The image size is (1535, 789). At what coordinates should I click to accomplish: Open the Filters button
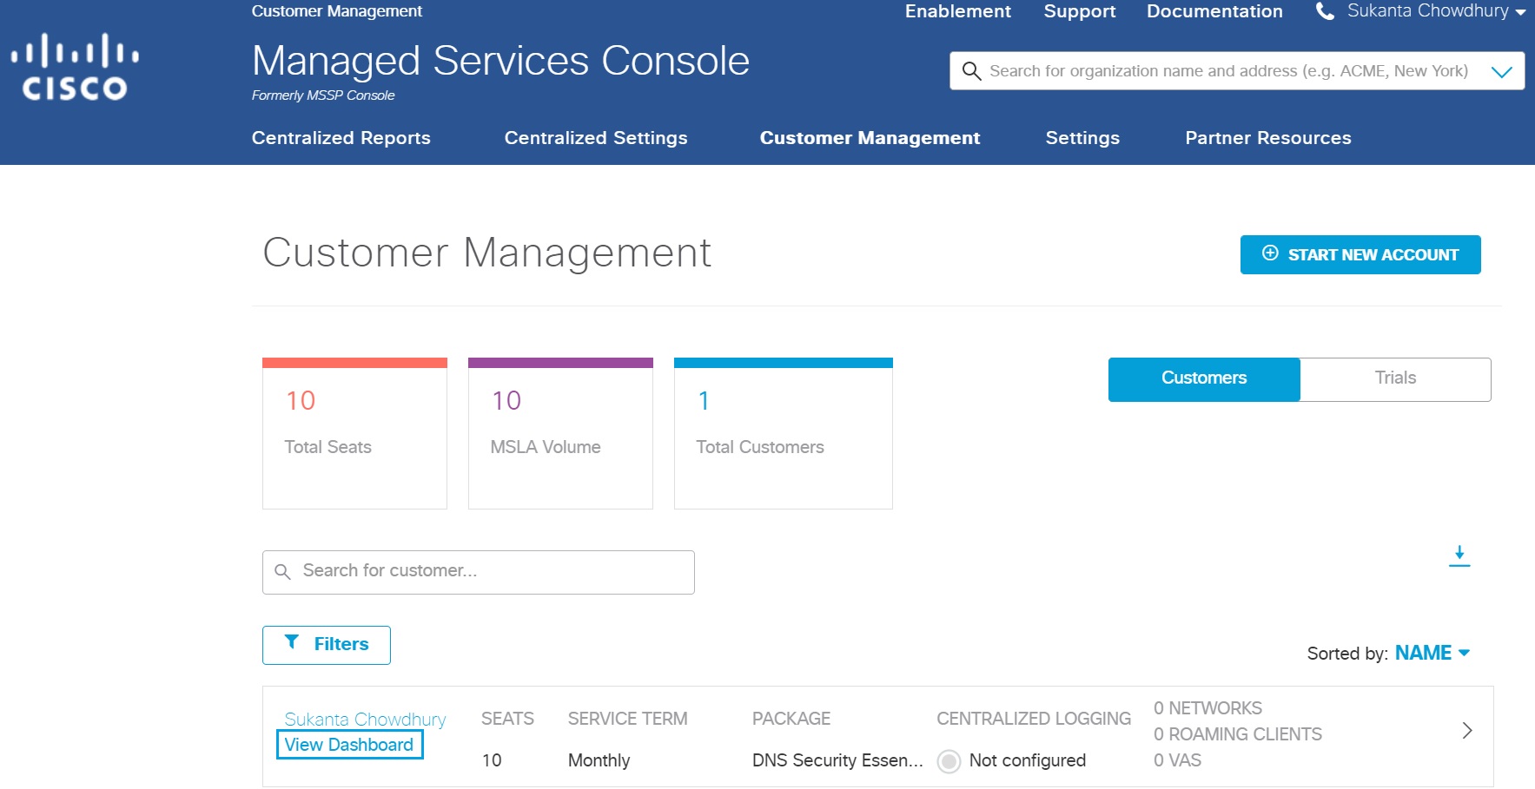[327, 645]
